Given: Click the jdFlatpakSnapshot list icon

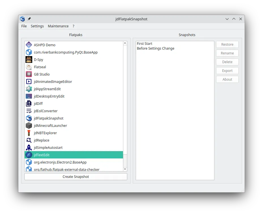Looking at the screenshot, I should (x=29, y=118).
